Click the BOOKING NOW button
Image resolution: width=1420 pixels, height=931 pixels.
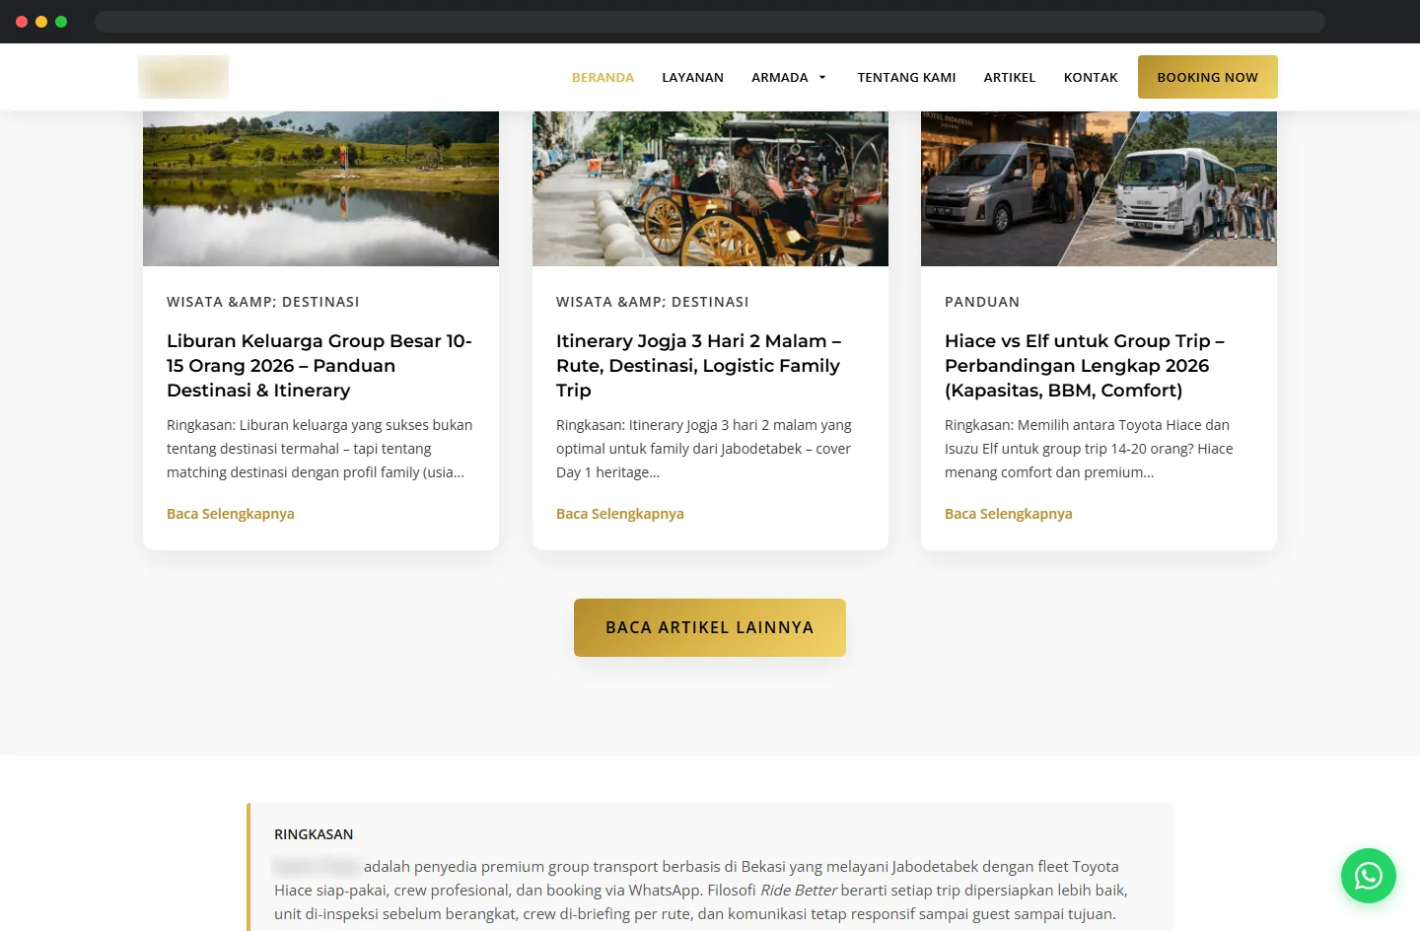pyautogui.click(x=1208, y=77)
